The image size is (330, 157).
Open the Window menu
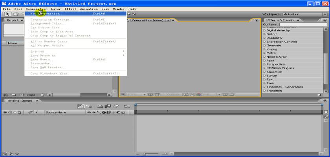pyautogui.click(x=119, y=9)
